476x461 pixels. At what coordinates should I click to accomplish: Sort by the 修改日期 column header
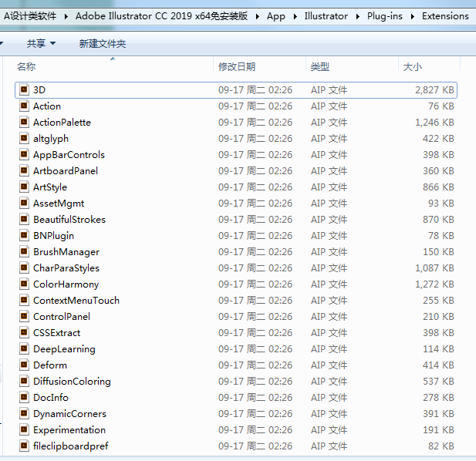click(237, 66)
